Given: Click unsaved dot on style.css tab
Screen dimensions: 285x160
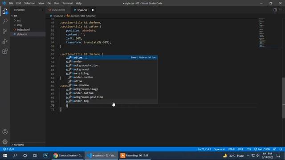Looking at the screenshot, I should tap(93, 10).
